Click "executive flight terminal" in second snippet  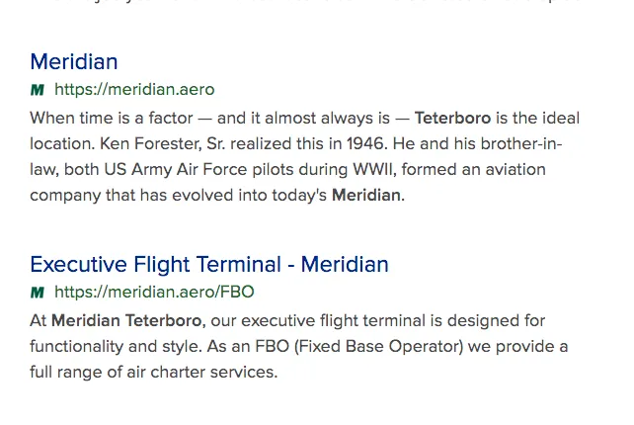[x=333, y=320]
